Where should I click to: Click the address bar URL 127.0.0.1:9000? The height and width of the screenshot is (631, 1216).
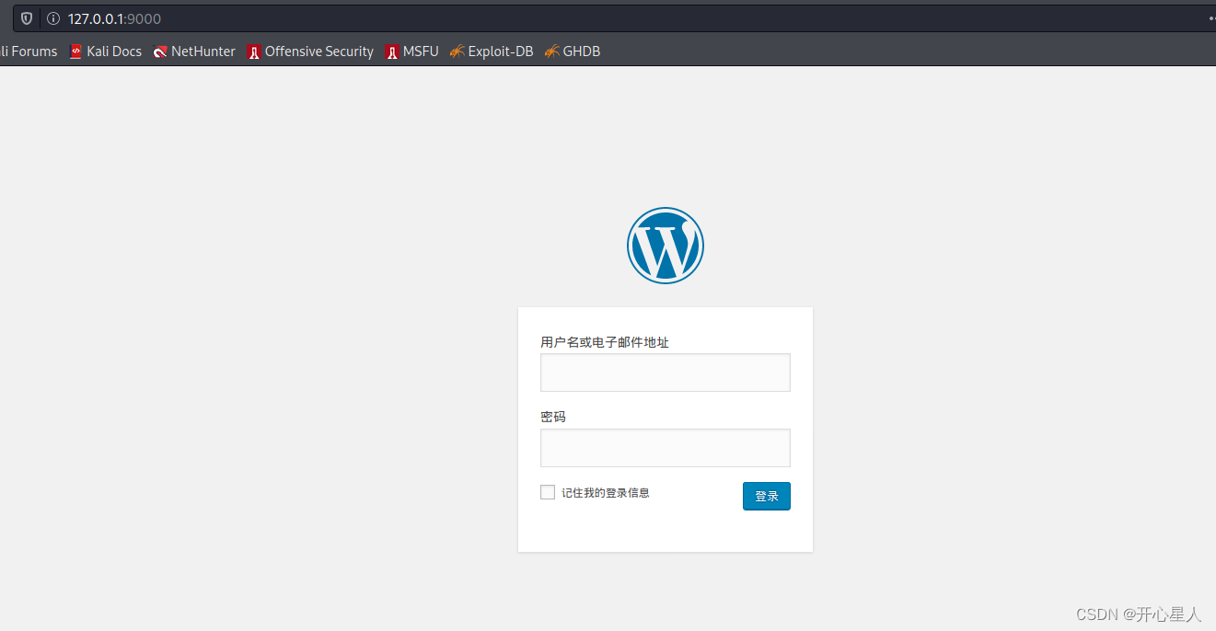[114, 18]
